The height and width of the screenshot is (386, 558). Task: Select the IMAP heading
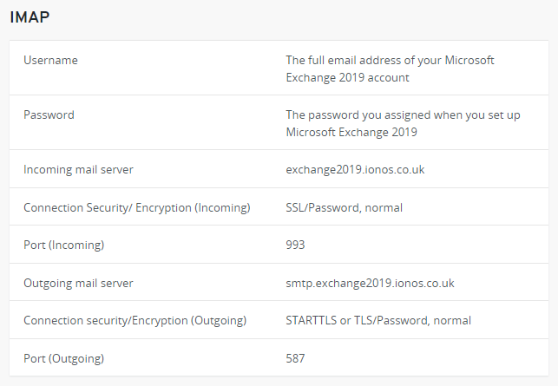(x=30, y=17)
